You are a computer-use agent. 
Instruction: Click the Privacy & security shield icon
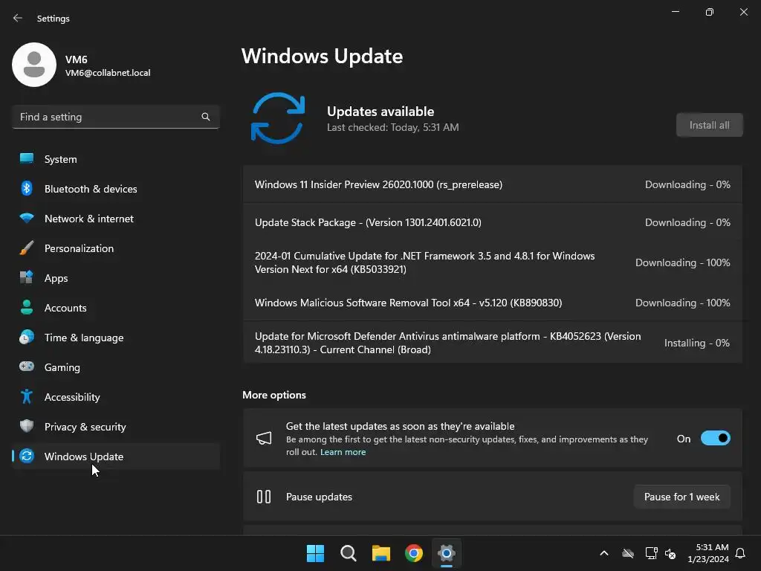point(27,426)
